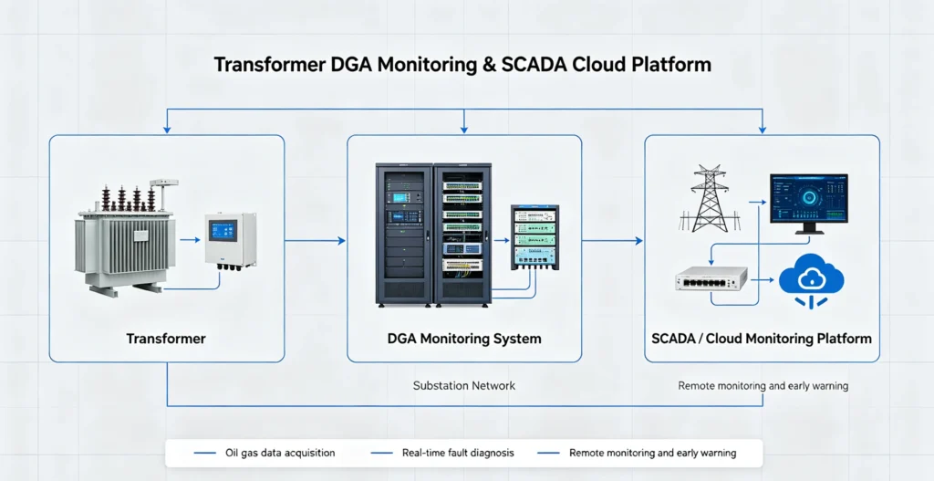Open the SCADA monitor display icon
Viewport: 934px width, 481px height.
809,204
